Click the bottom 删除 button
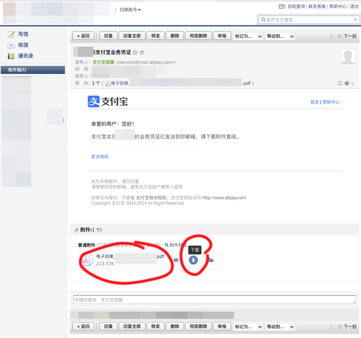Viewport: 361px width, 338px height. 175,326
